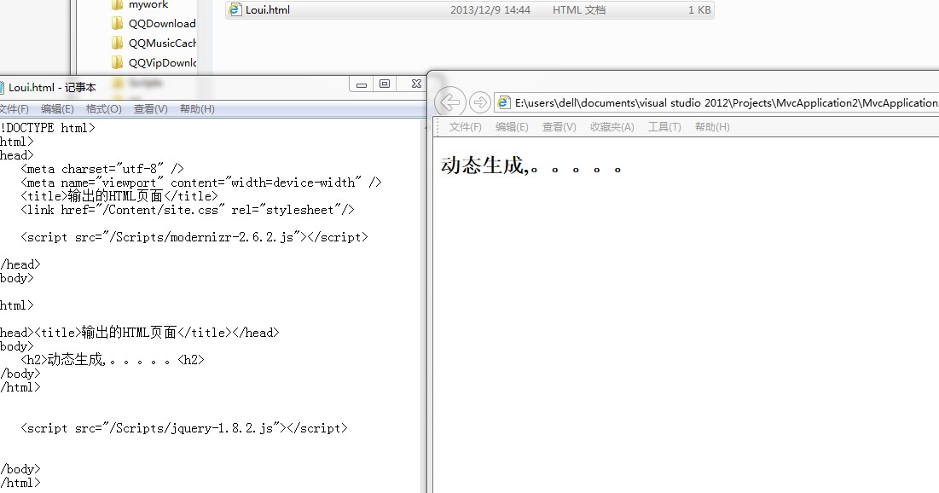This screenshot has height=493, width=939.
Task: Click the Notepad title 'Loui.html - 记事本'
Action: [52, 88]
